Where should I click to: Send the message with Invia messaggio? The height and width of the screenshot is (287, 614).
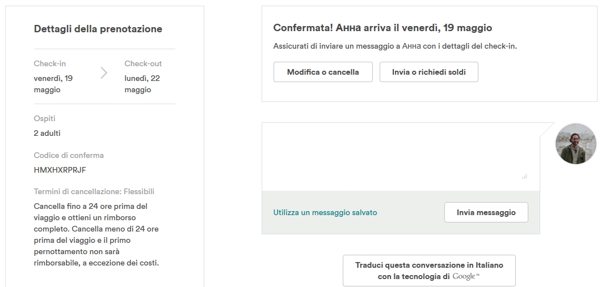click(486, 212)
